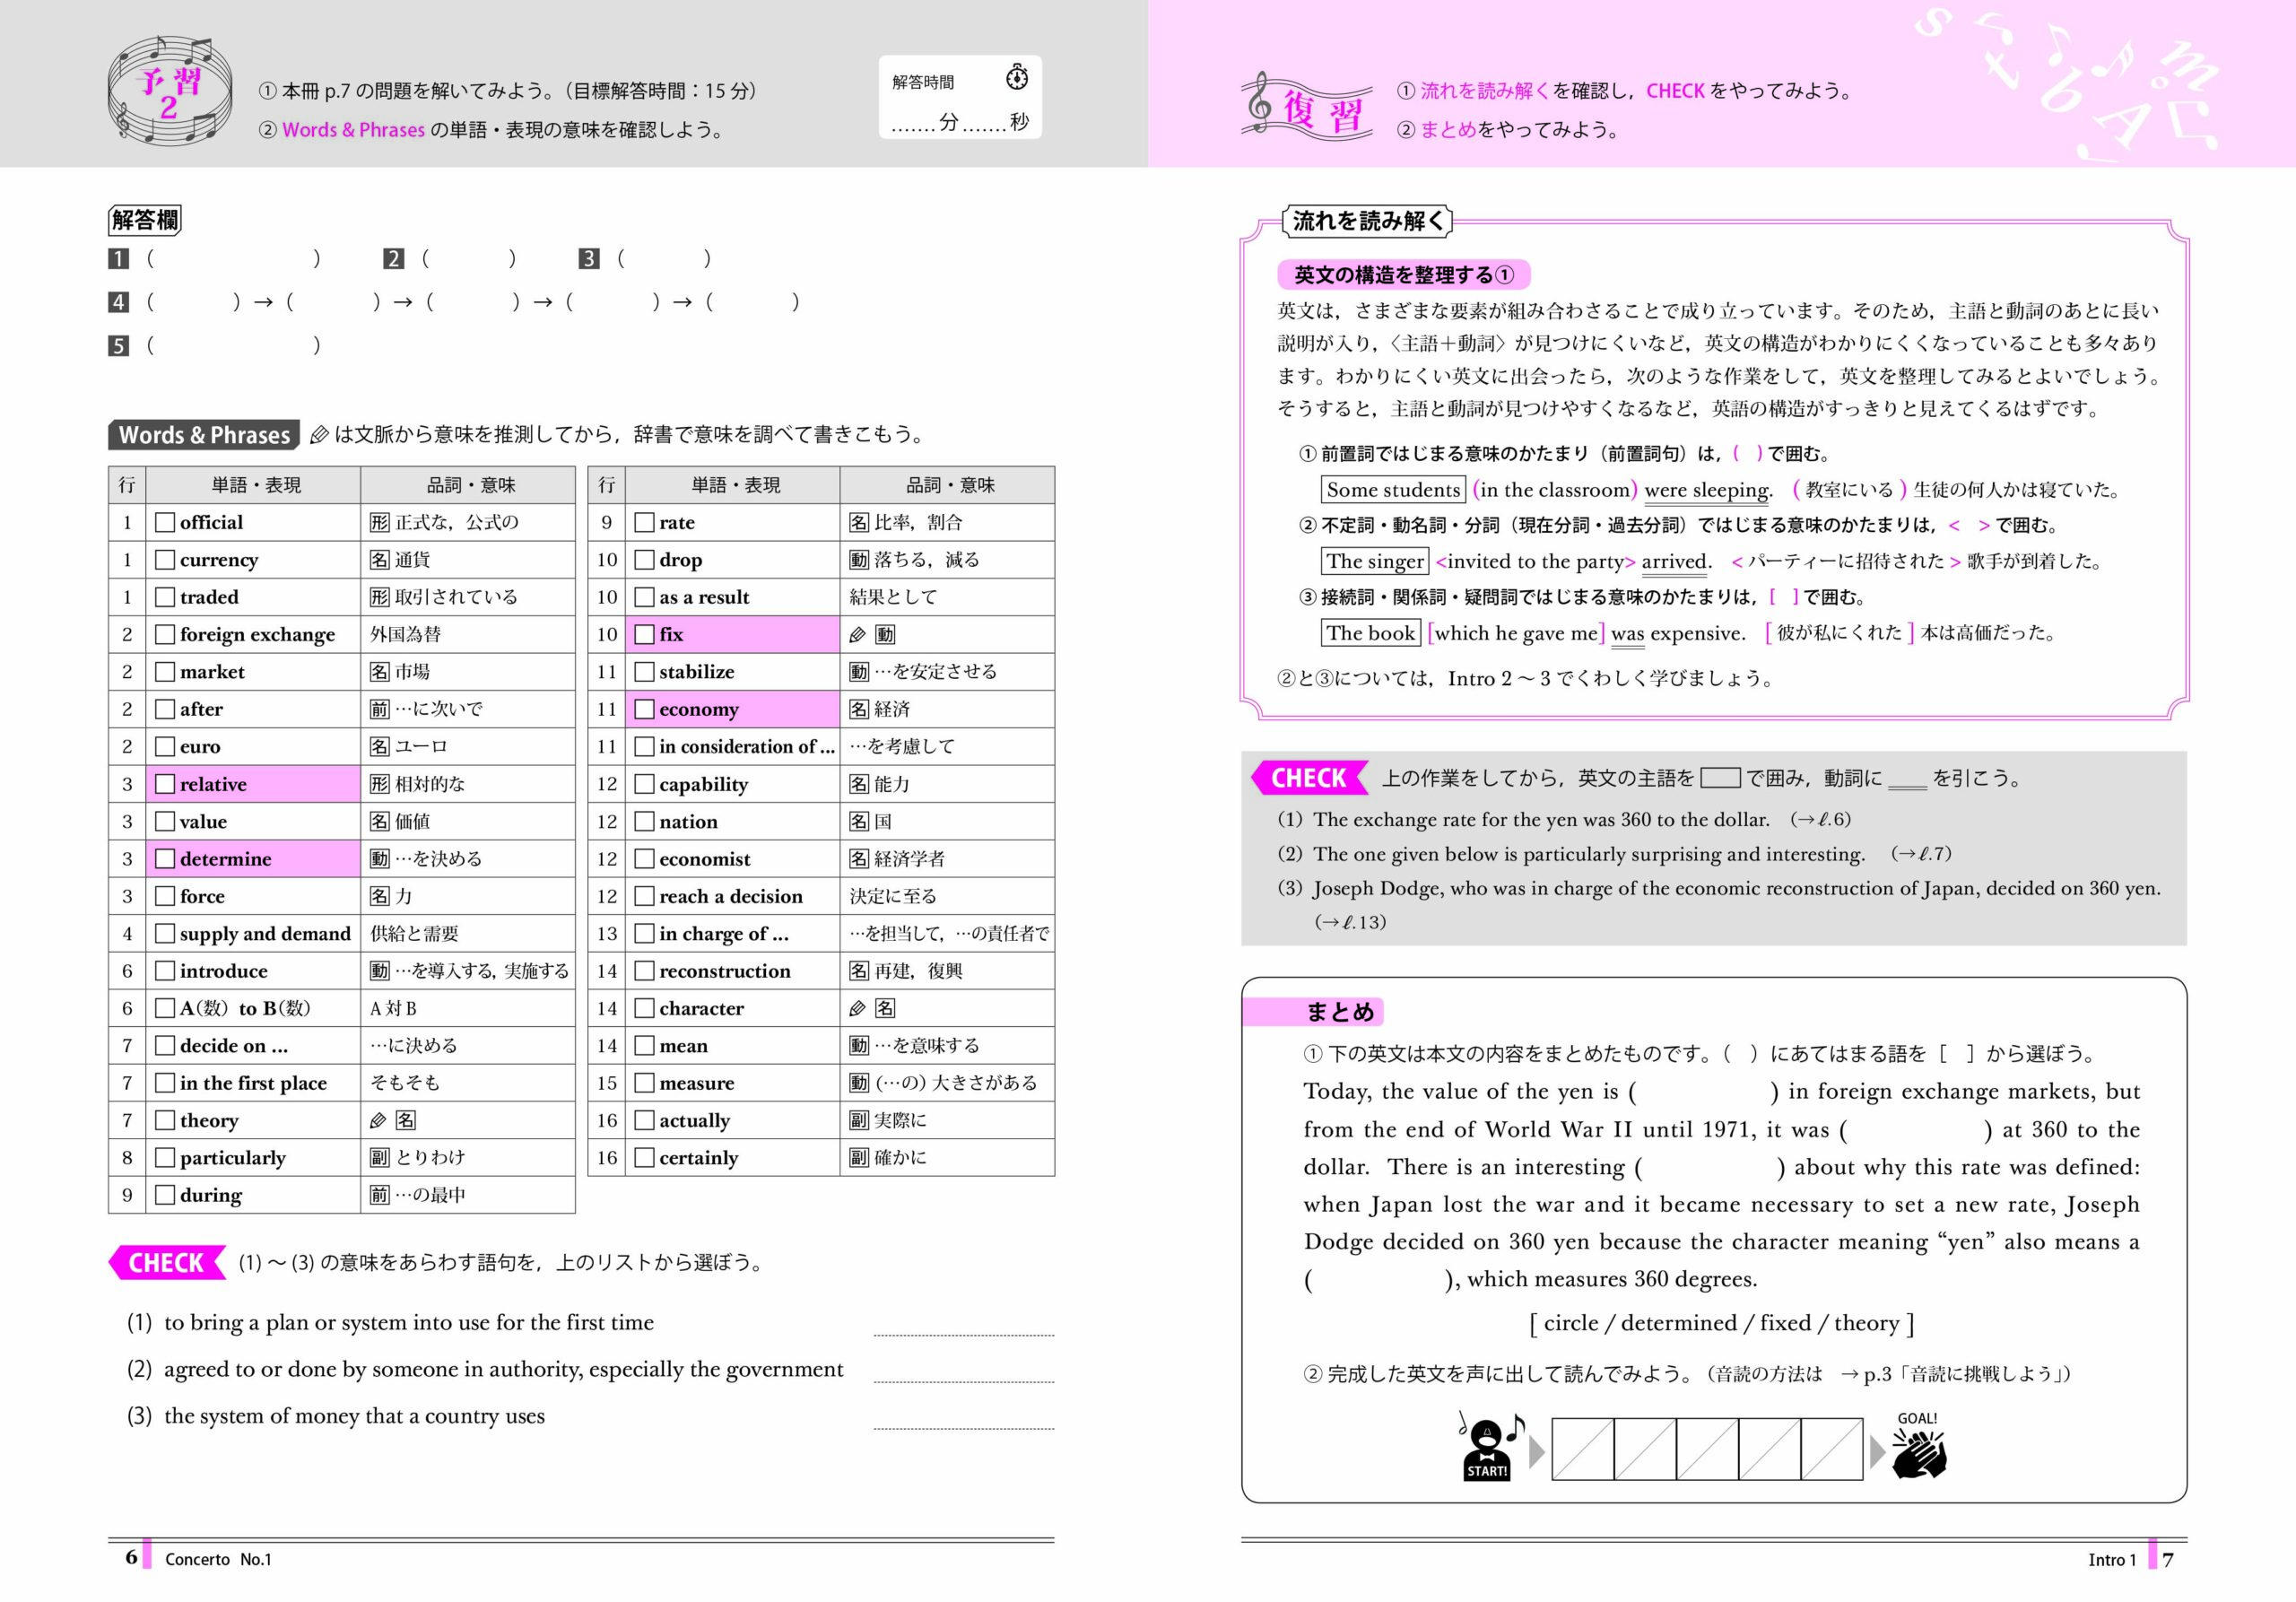Click the numbered box 4 in the answer column

(x=118, y=302)
